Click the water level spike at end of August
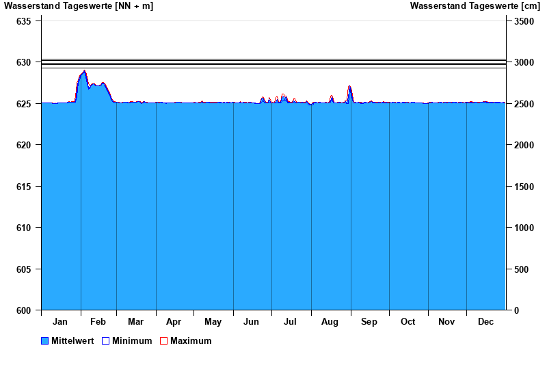 (349, 87)
